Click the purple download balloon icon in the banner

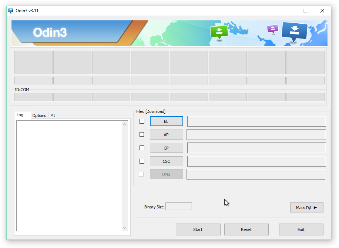pyautogui.click(x=272, y=29)
